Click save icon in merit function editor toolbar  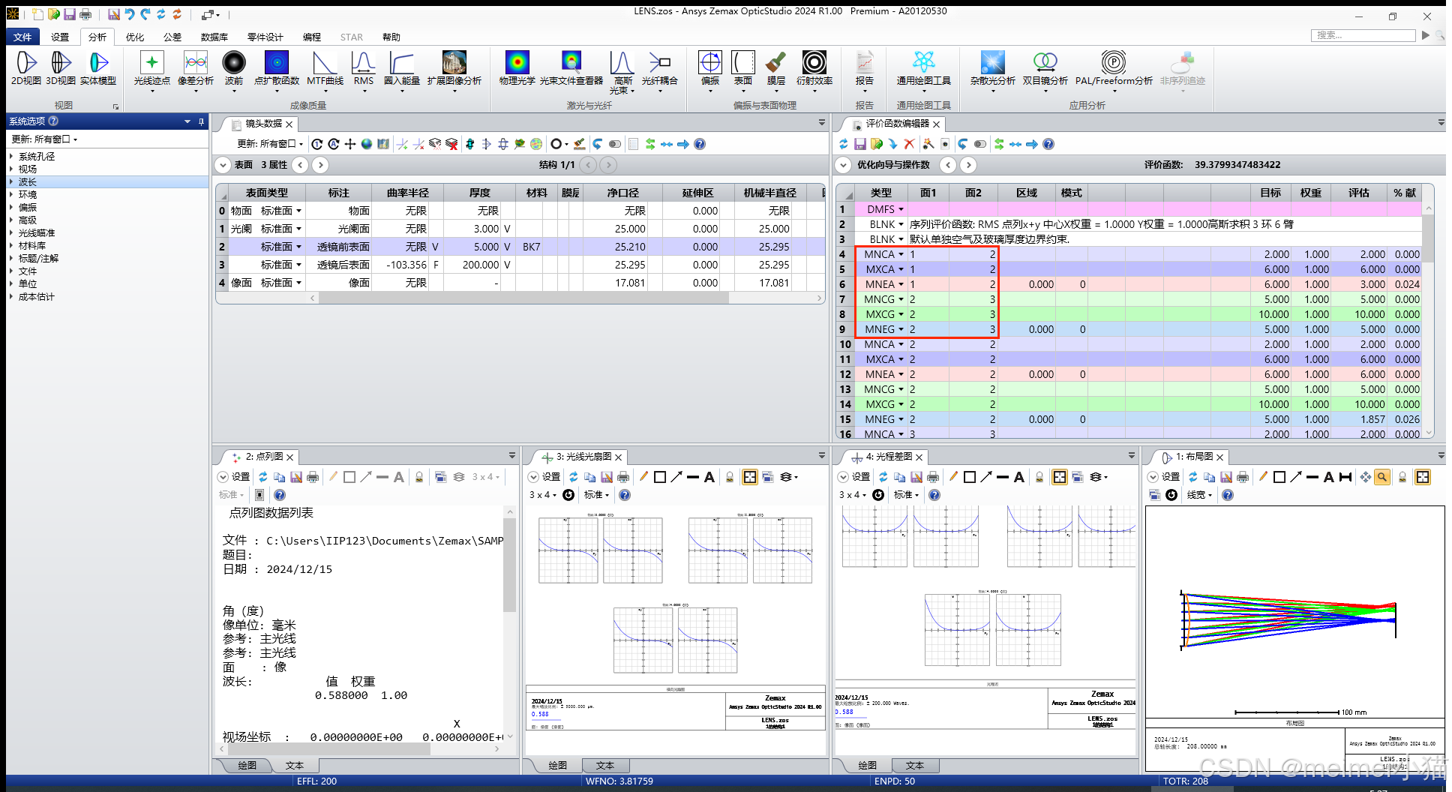click(859, 144)
